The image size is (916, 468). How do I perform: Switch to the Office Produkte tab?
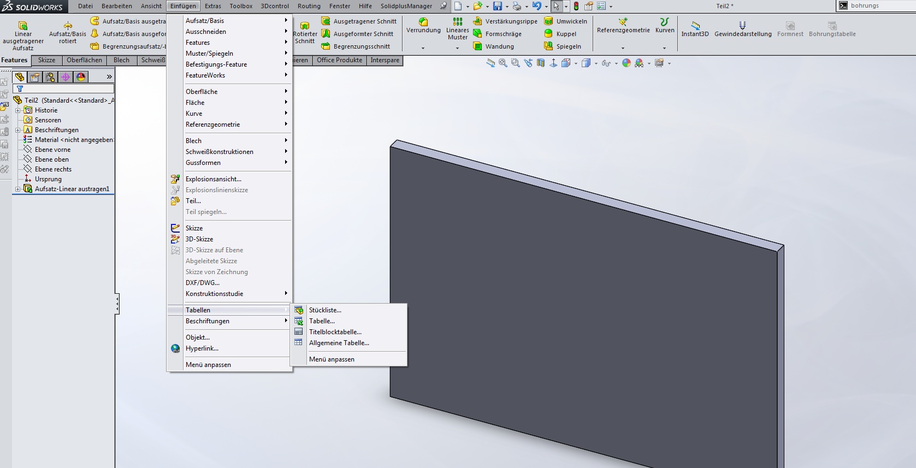339,60
